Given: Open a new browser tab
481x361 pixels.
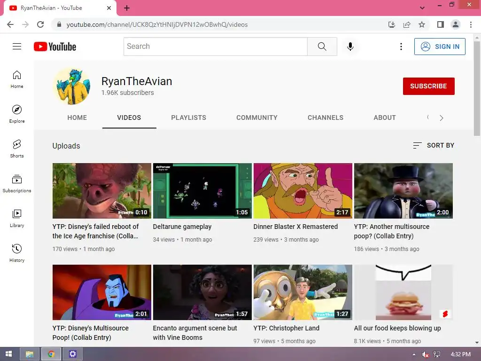Looking at the screenshot, I should coord(127,8).
